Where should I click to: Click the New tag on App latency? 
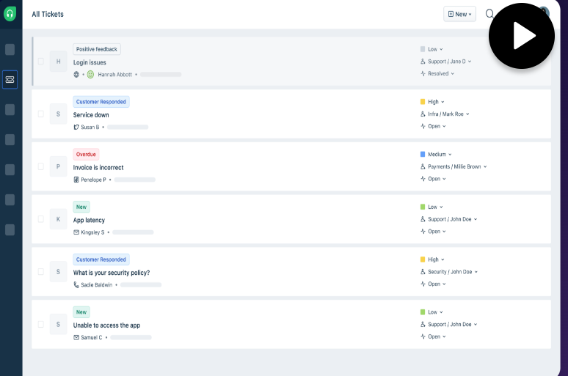[x=81, y=207]
